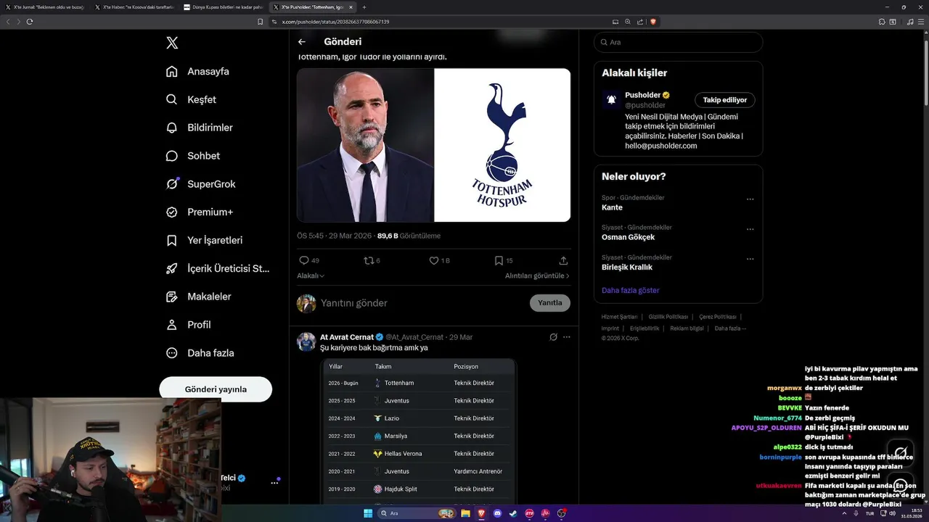Click Gönderi yayınla button
Screen dimensions: 929x522
(x=216, y=389)
